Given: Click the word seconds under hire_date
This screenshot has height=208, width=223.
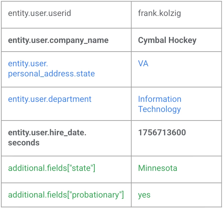Looking at the screenshot, I should coord(24,143).
